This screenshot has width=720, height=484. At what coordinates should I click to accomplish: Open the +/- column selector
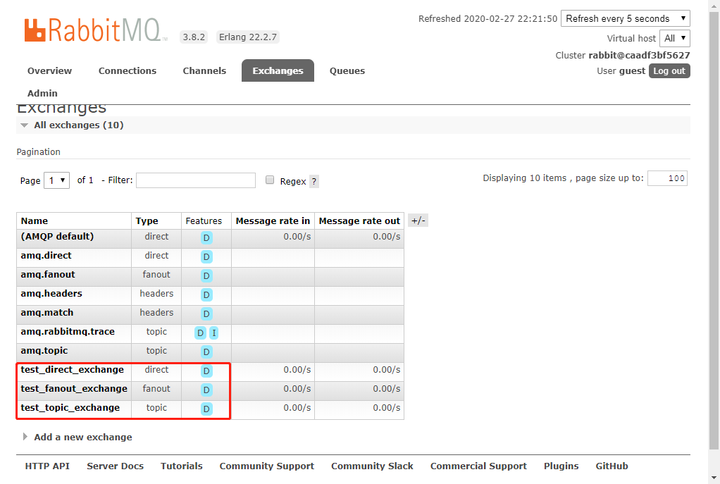418,221
